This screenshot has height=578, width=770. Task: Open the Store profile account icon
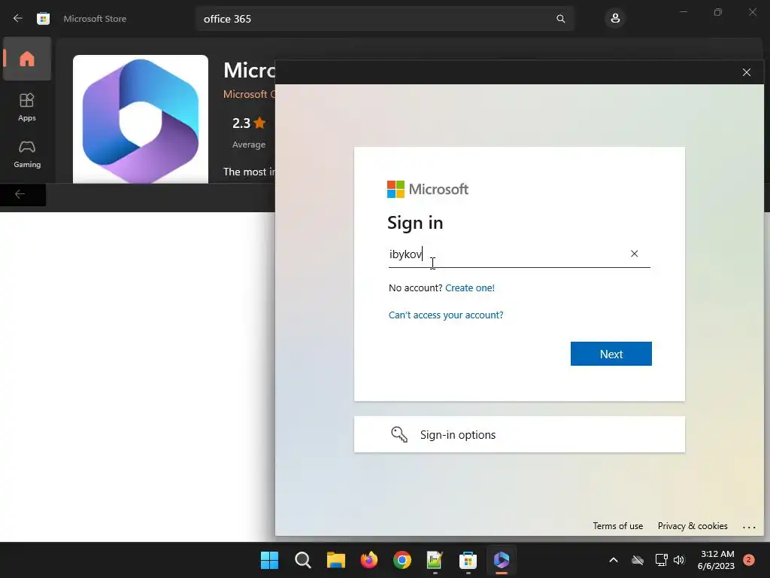pyautogui.click(x=615, y=19)
